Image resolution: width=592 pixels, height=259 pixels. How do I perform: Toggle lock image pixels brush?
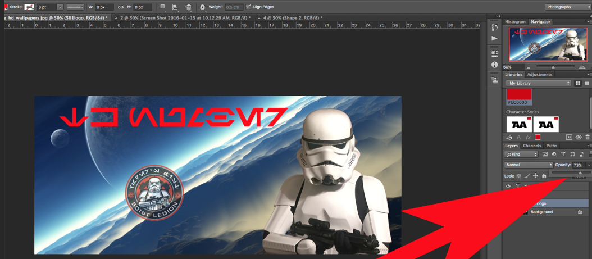pos(527,176)
